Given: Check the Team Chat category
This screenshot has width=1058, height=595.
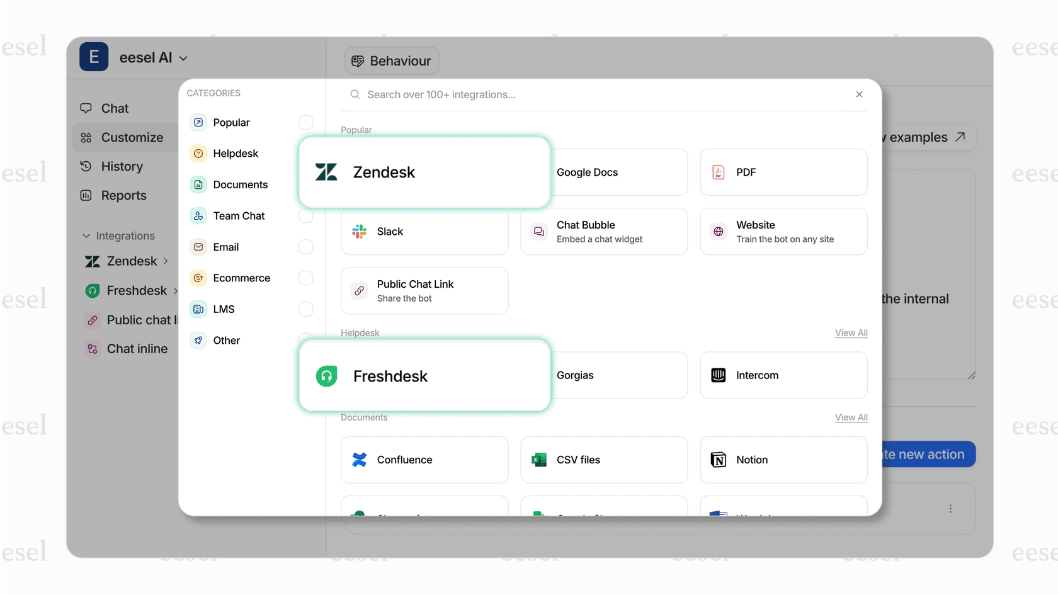Looking at the screenshot, I should pos(306,215).
